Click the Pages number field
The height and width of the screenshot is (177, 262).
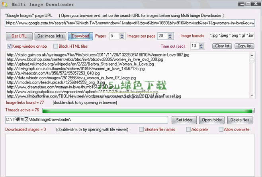(x=115, y=36)
